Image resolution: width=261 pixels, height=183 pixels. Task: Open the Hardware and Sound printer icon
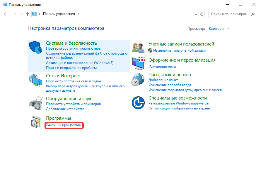coord(36,103)
